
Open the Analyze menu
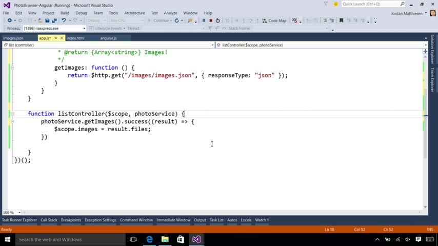click(170, 13)
